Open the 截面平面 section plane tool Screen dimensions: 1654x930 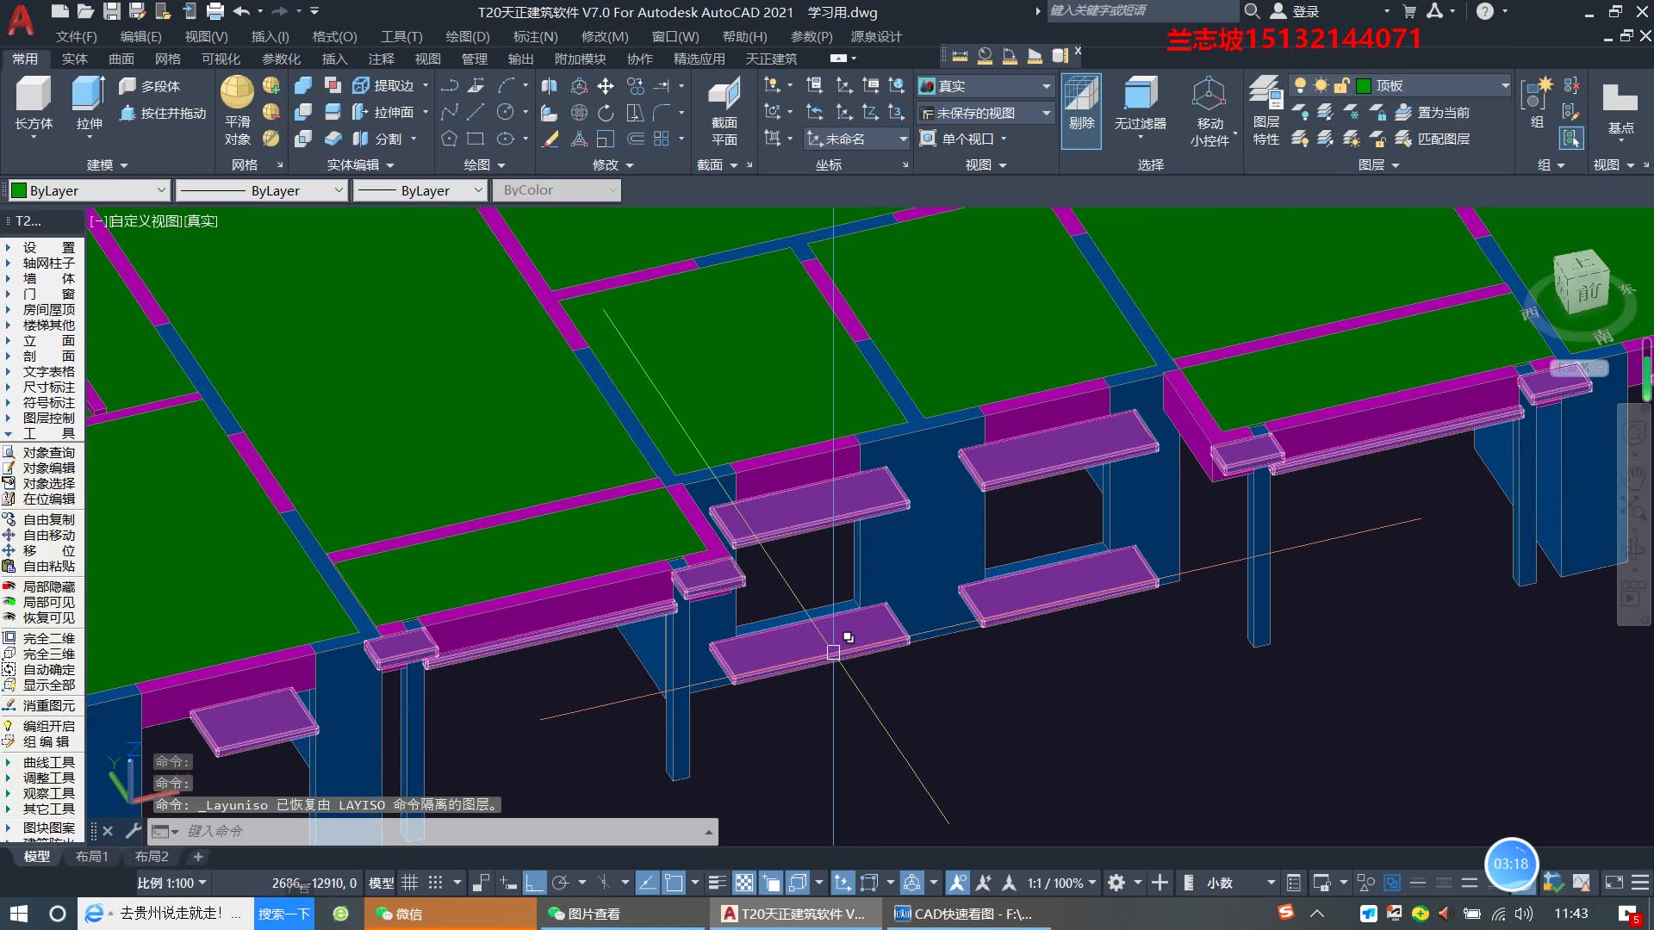724,111
